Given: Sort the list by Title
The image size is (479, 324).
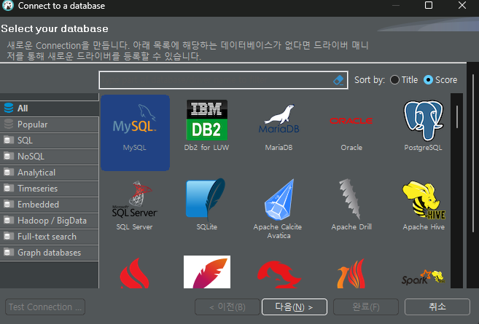Looking at the screenshot, I should coord(404,80).
